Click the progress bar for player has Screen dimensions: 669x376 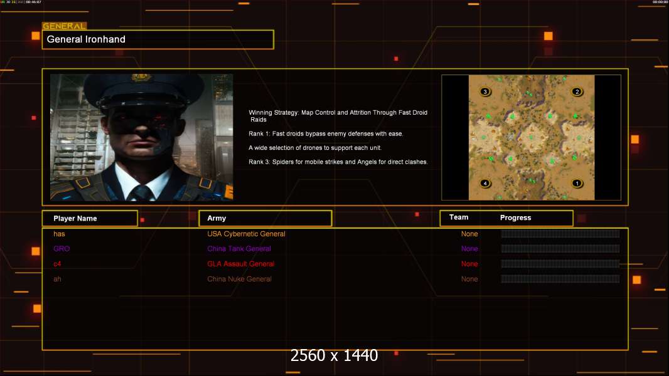560,234
